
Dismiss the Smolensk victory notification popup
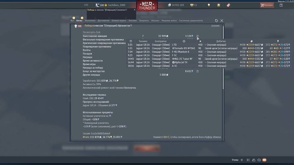point(135,10)
